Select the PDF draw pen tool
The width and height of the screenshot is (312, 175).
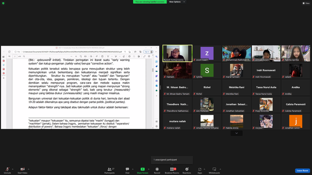pos(108,56)
